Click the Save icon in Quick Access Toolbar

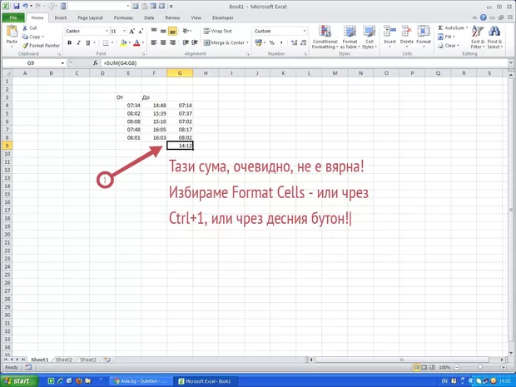pyautogui.click(x=16, y=6)
